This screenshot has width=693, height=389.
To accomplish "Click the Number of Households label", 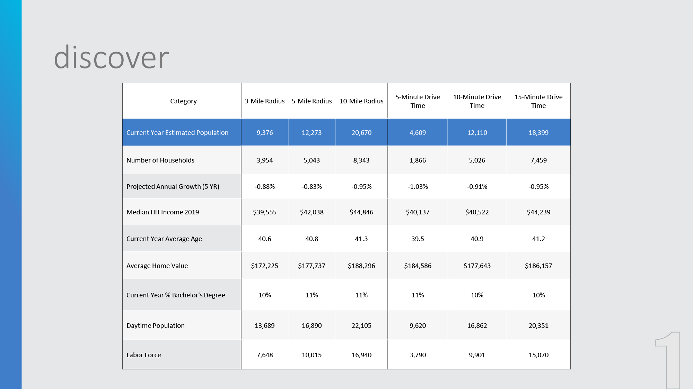I will coord(160,160).
